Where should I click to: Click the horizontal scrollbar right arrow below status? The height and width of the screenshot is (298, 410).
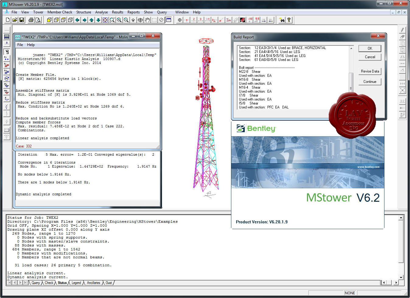pyautogui.click(x=396, y=283)
